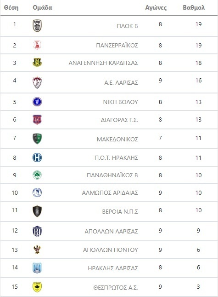Click the Α.Ε. Λάρισας crest icon

point(37,82)
